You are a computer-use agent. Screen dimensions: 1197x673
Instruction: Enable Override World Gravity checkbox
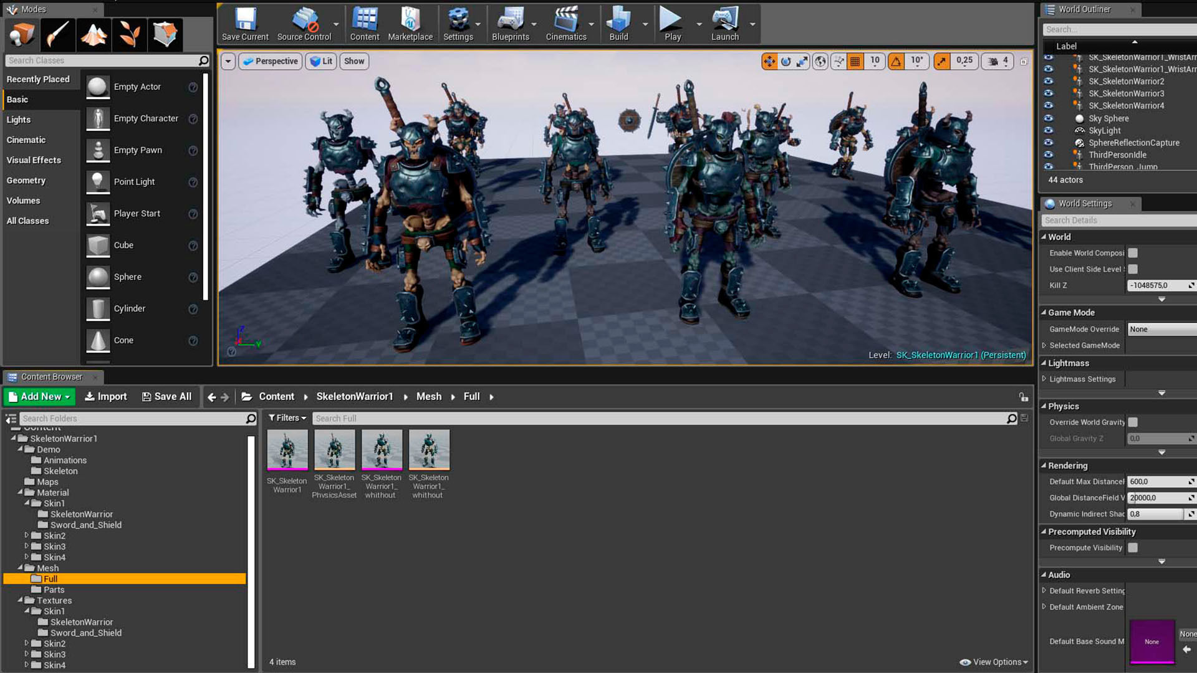pos(1133,422)
